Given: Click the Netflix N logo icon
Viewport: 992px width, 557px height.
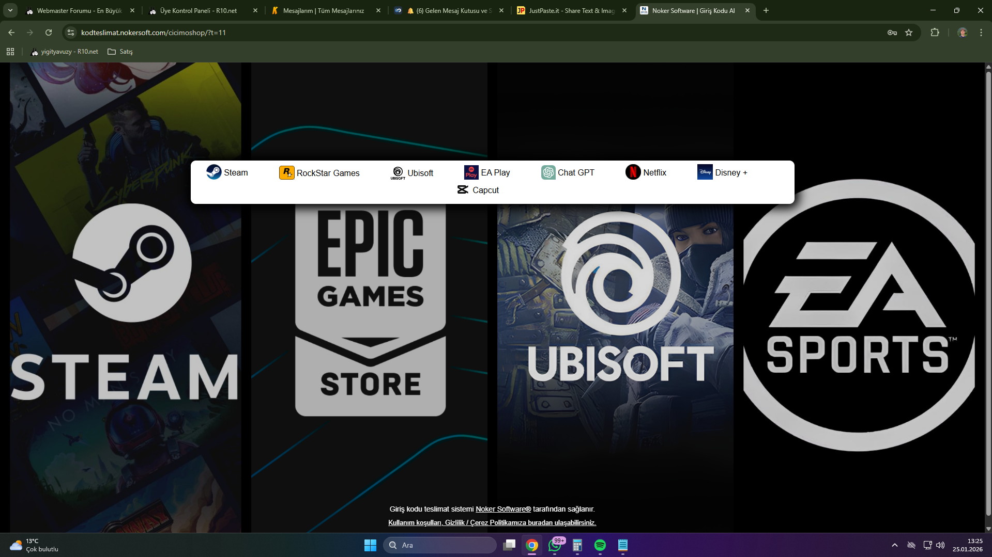Looking at the screenshot, I should click(x=633, y=172).
